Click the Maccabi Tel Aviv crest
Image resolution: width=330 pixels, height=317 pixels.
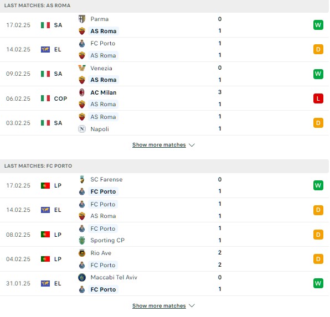point(82,277)
